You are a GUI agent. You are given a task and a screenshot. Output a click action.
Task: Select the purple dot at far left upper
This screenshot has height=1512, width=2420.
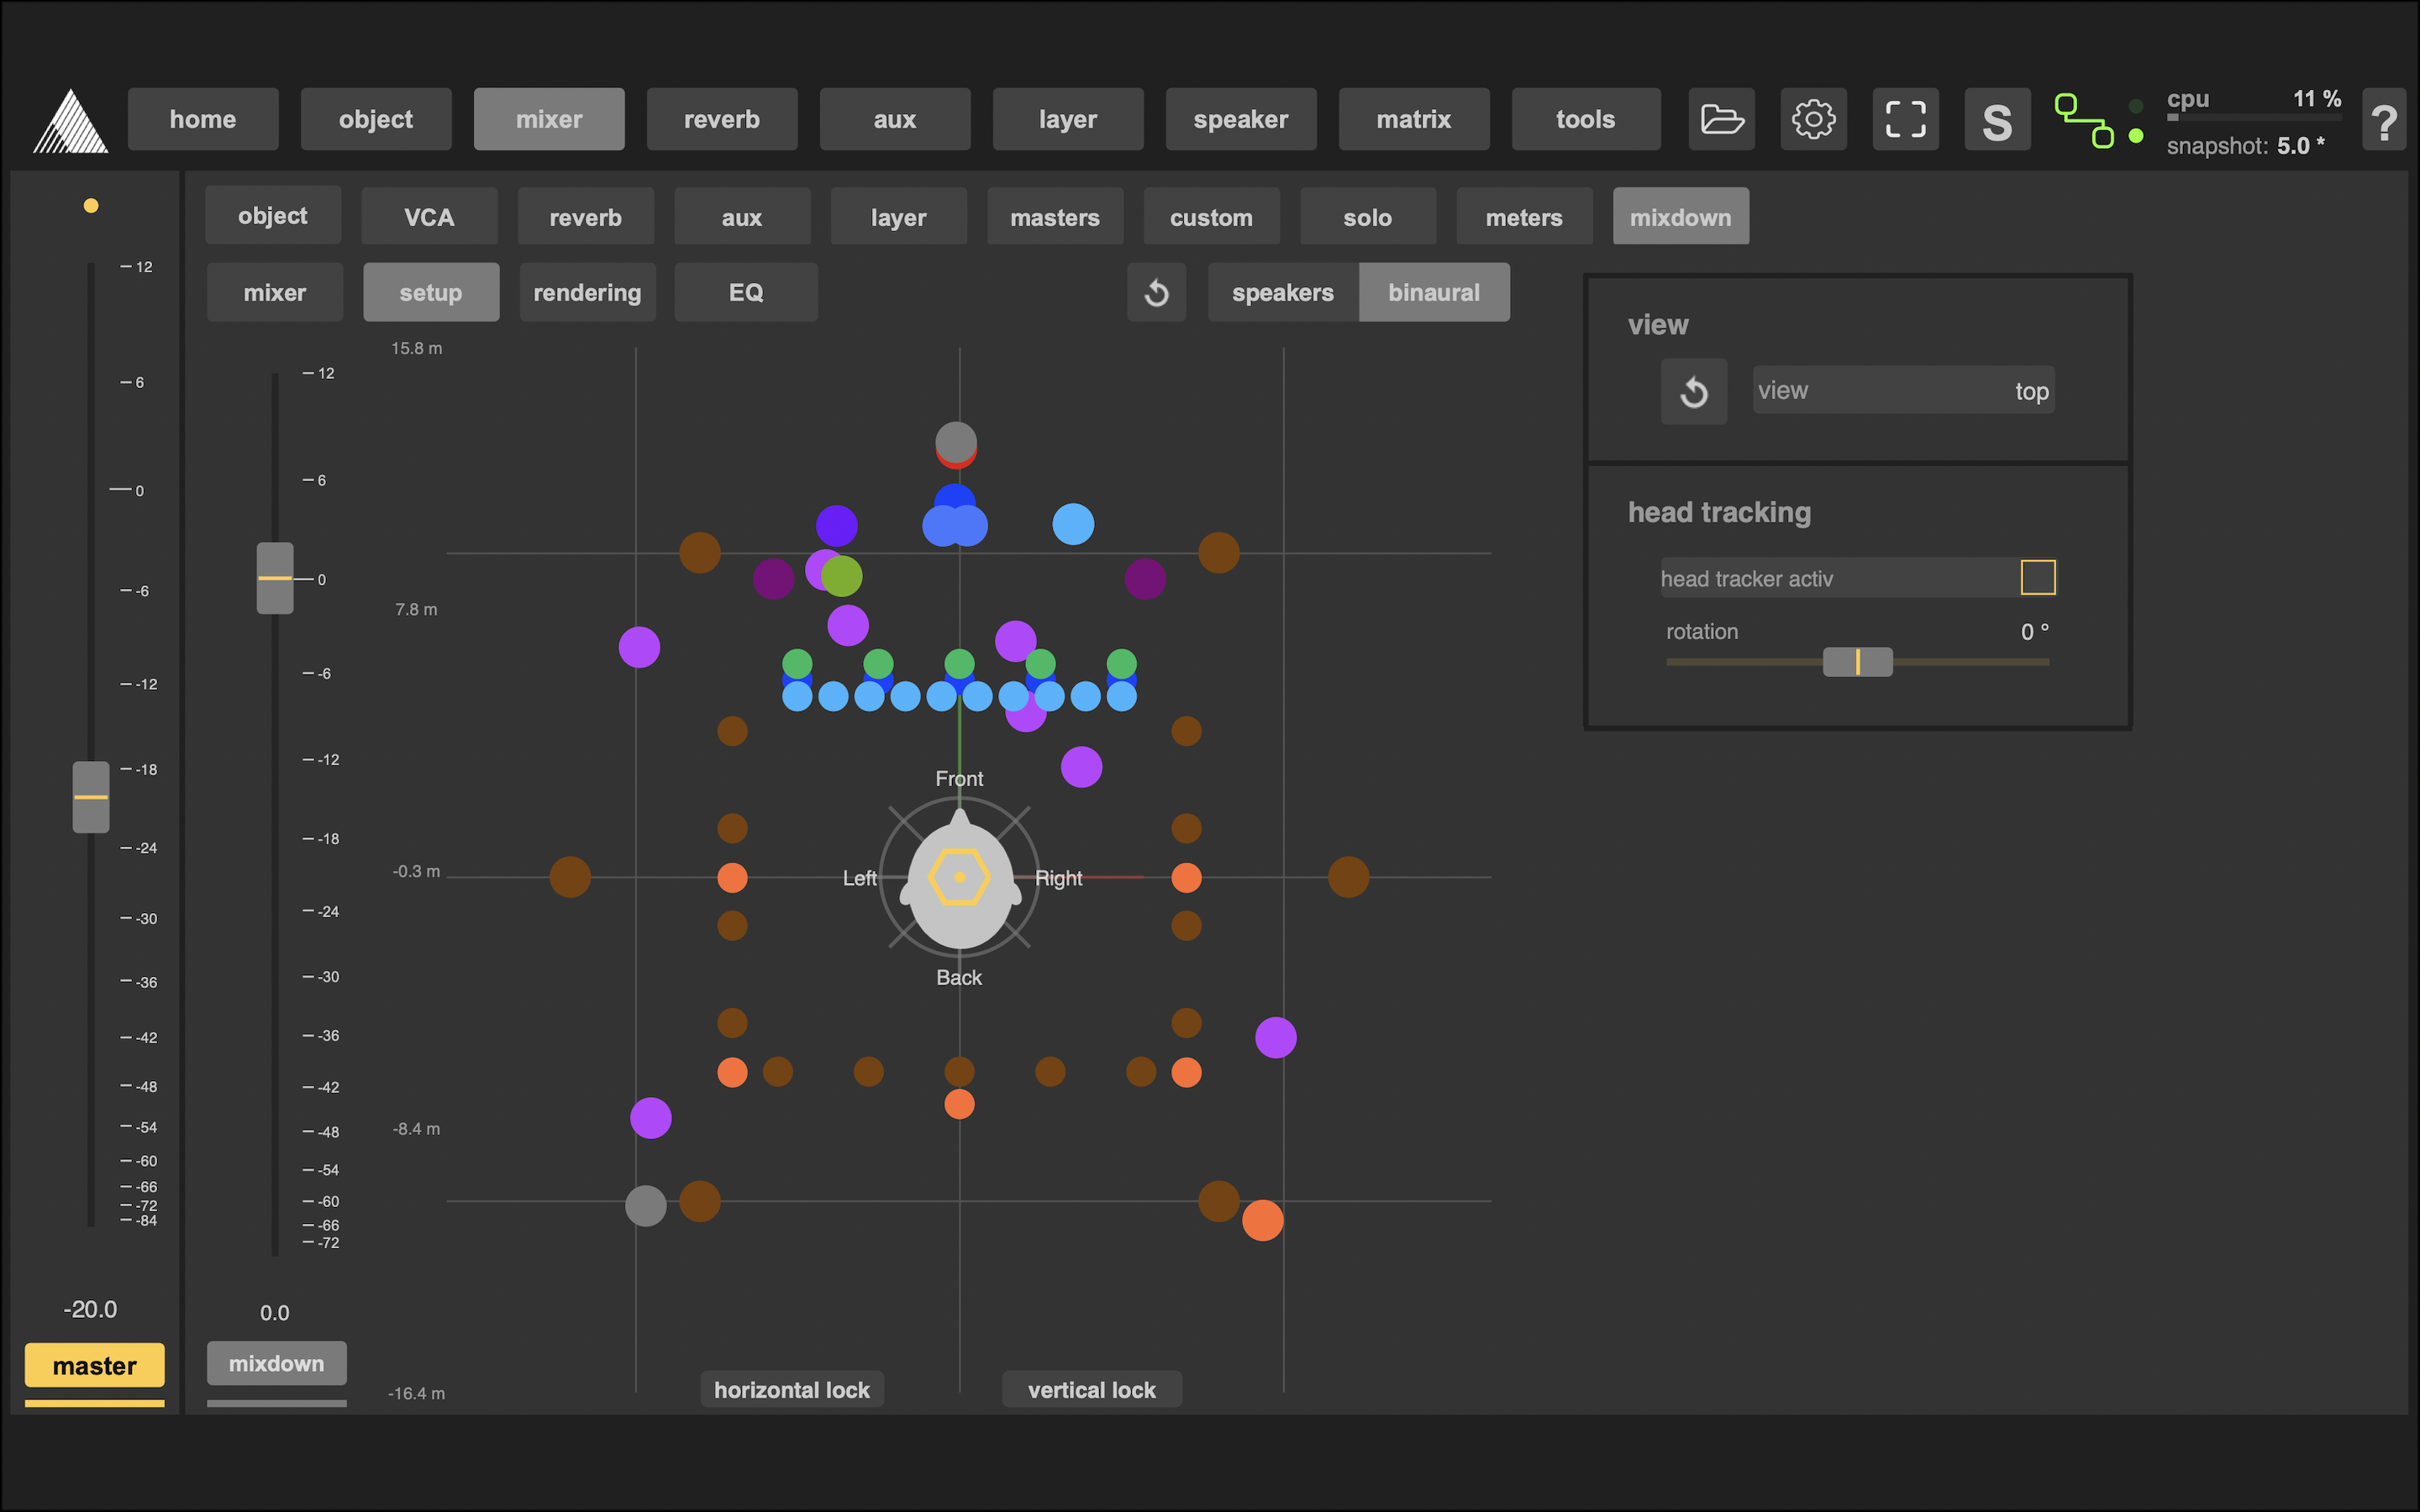tap(639, 647)
